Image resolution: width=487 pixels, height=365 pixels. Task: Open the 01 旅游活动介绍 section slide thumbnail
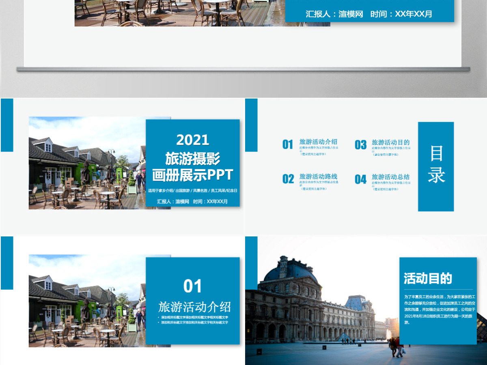click(x=122, y=301)
